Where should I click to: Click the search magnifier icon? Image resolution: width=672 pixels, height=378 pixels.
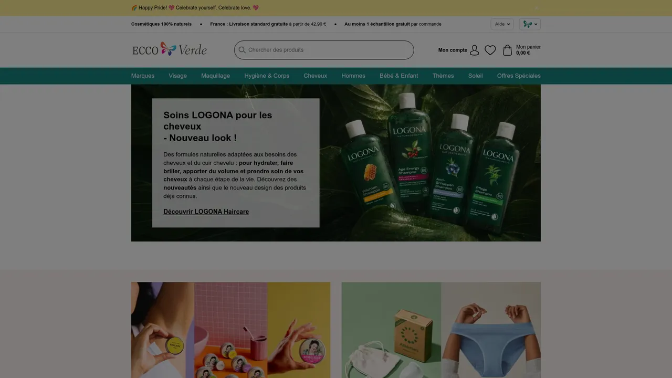click(242, 50)
